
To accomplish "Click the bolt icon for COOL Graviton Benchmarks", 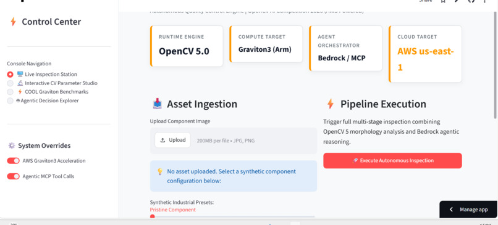I will [20, 92].
